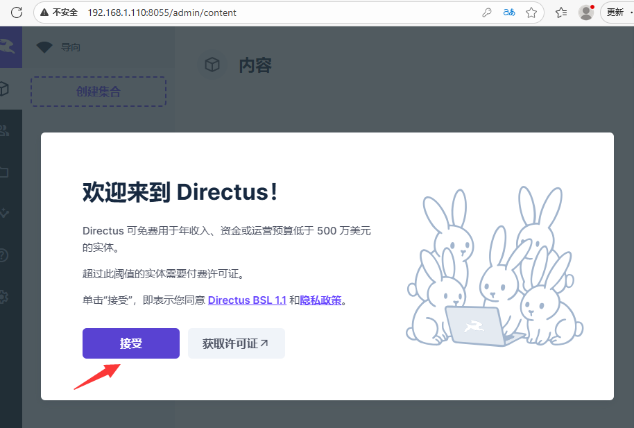The width and height of the screenshot is (634, 428).
Task: Bookmark this page with the star icon
Action: (531, 12)
